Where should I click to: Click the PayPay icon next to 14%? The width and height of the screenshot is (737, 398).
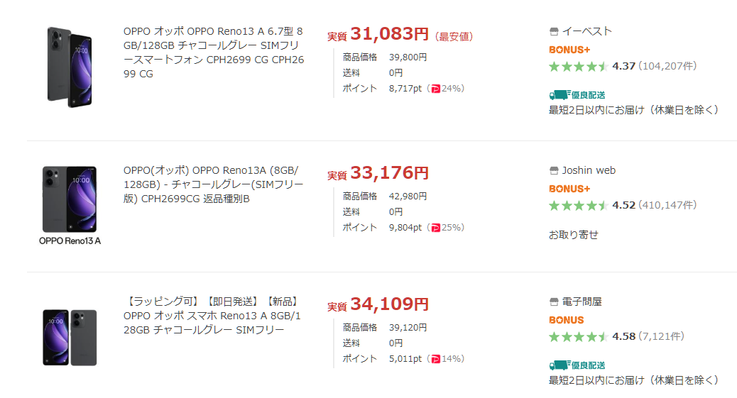coord(436,359)
